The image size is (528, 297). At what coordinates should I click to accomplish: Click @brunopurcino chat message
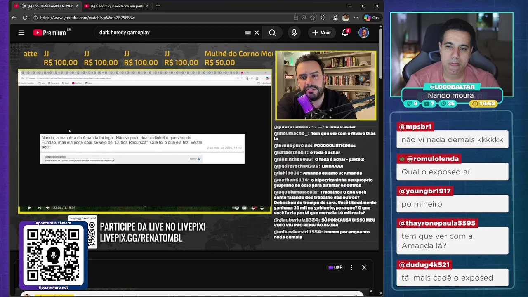[315, 146]
